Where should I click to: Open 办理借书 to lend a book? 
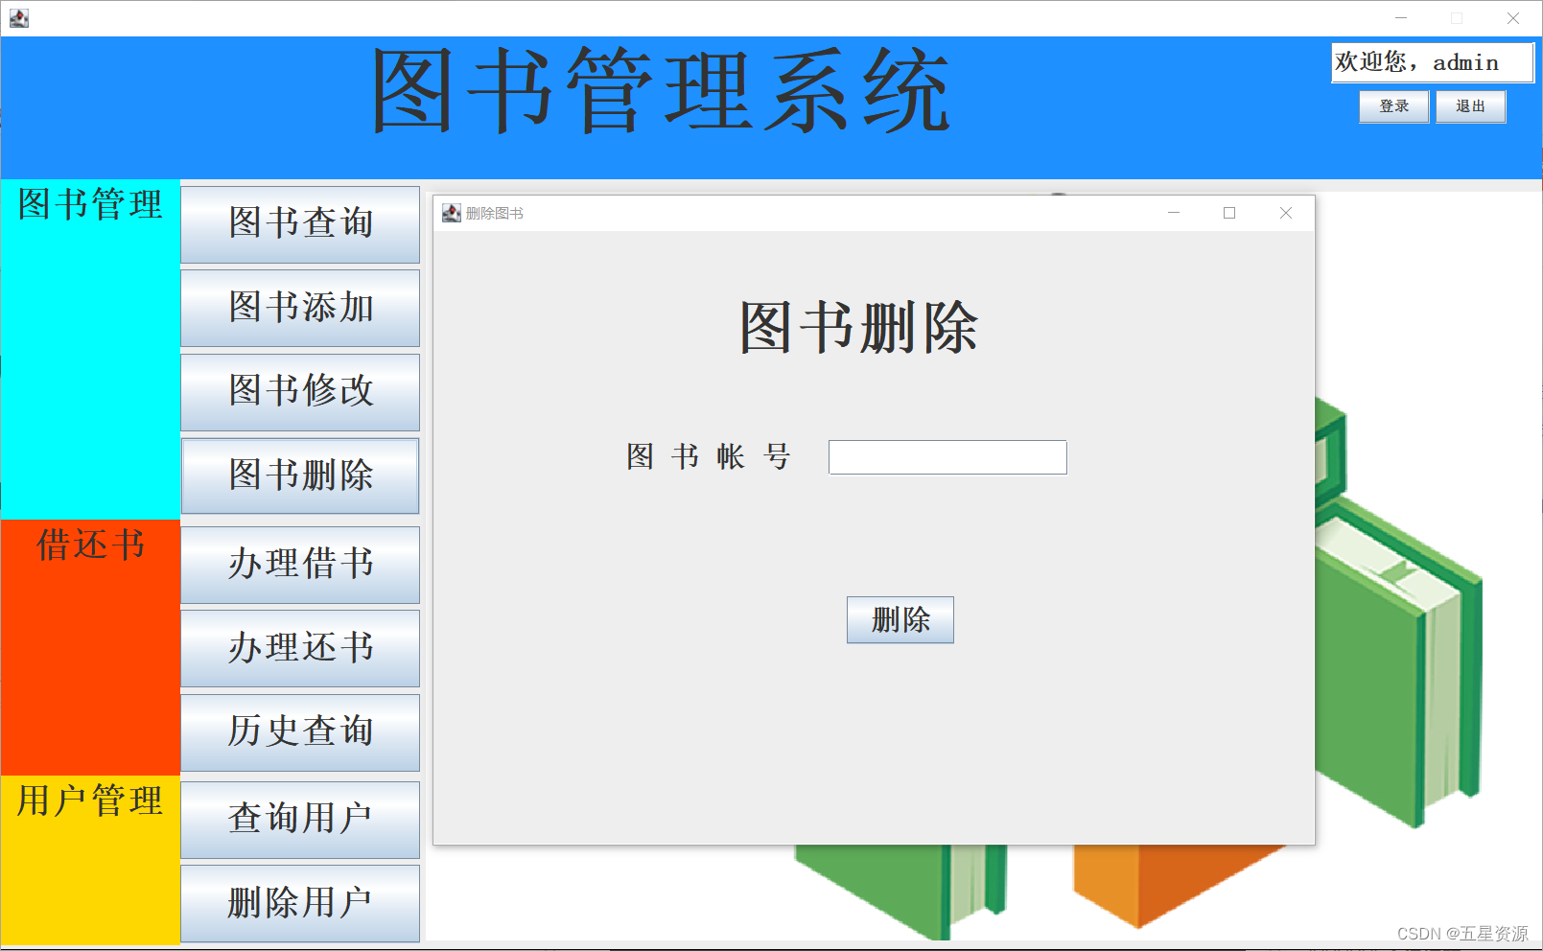pos(299,565)
